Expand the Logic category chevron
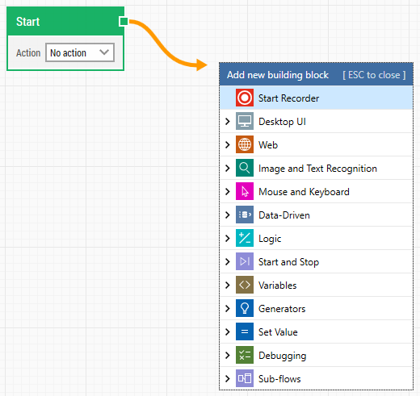The height and width of the screenshot is (396, 420). 228,238
